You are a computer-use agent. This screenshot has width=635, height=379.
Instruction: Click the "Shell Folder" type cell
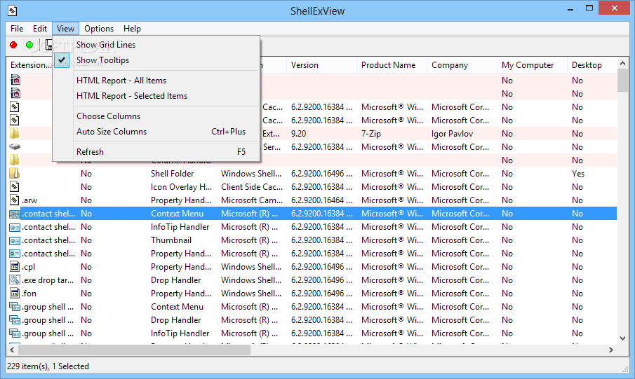coord(172,174)
